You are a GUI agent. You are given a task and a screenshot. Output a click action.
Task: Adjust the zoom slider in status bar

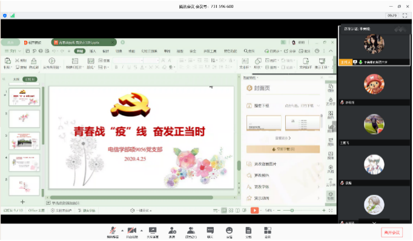(x=292, y=210)
